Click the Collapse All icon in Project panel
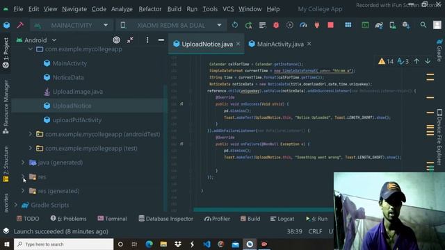Image resolution: width=445 pixels, height=250 pixels. click(130, 40)
